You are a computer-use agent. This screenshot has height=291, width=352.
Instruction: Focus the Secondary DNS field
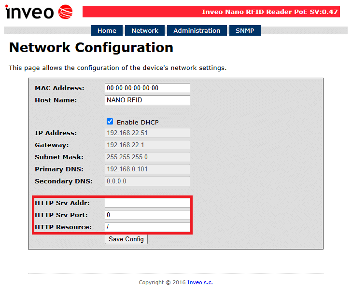[147, 181]
